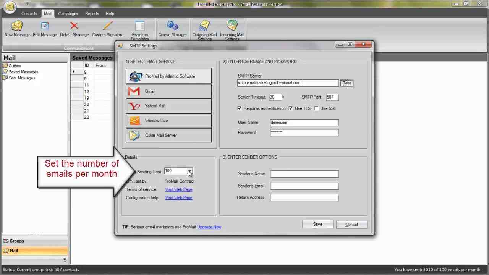Select ProMail by Atlantic Software service
This screenshot has height=275, width=489.
[168, 76]
